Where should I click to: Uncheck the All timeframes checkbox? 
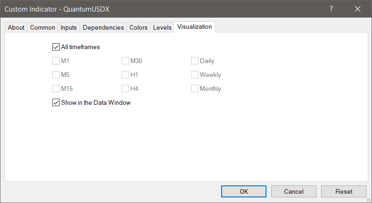pos(56,47)
